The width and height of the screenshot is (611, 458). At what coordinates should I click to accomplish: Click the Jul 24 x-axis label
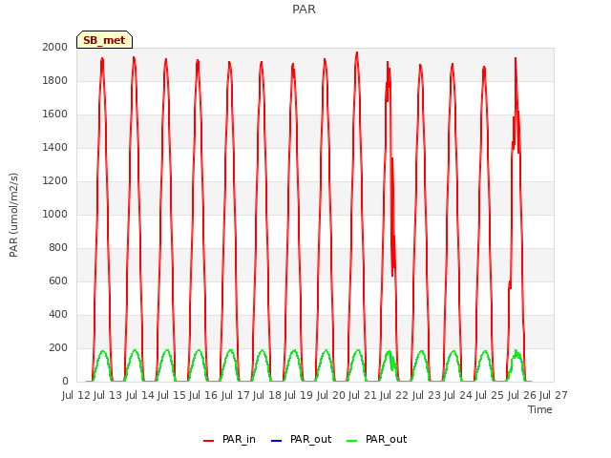[458, 395]
